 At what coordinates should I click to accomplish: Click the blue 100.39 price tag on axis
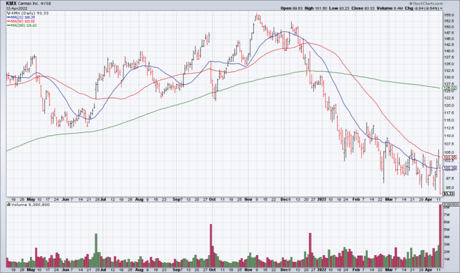coord(450,168)
